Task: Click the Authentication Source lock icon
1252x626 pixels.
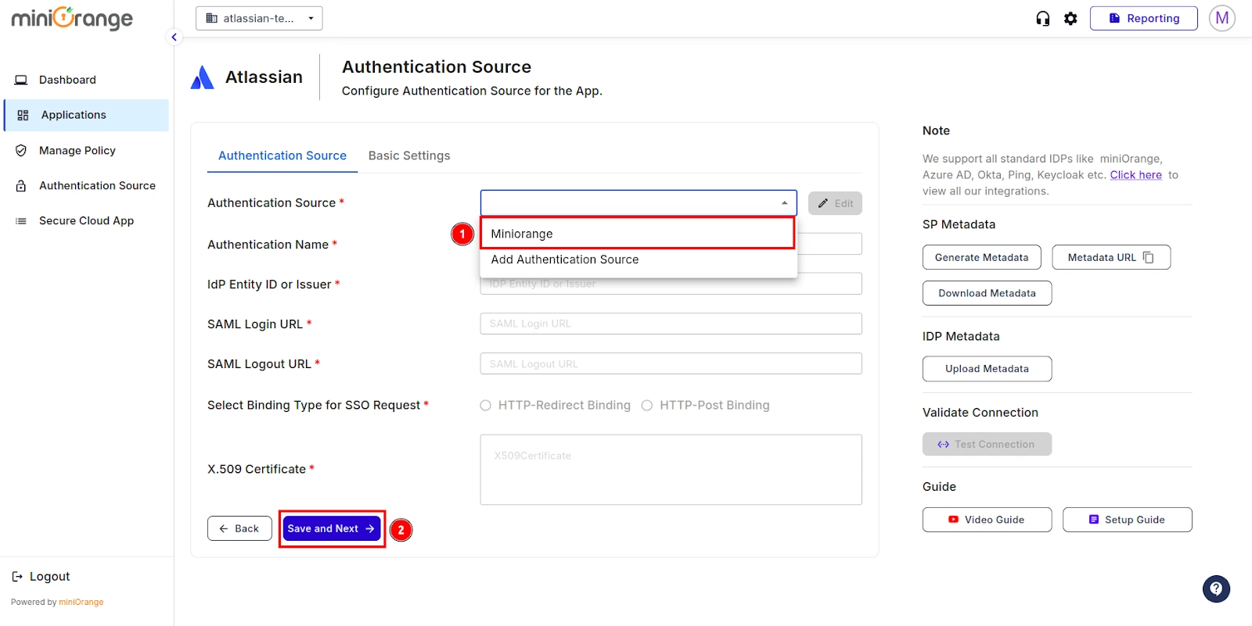Action: pyautogui.click(x=21, y=186)
